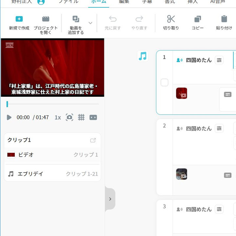Click the 新規で作成 (create new) icon
This screenshot has height=236, width=236.
click(19, 19)
